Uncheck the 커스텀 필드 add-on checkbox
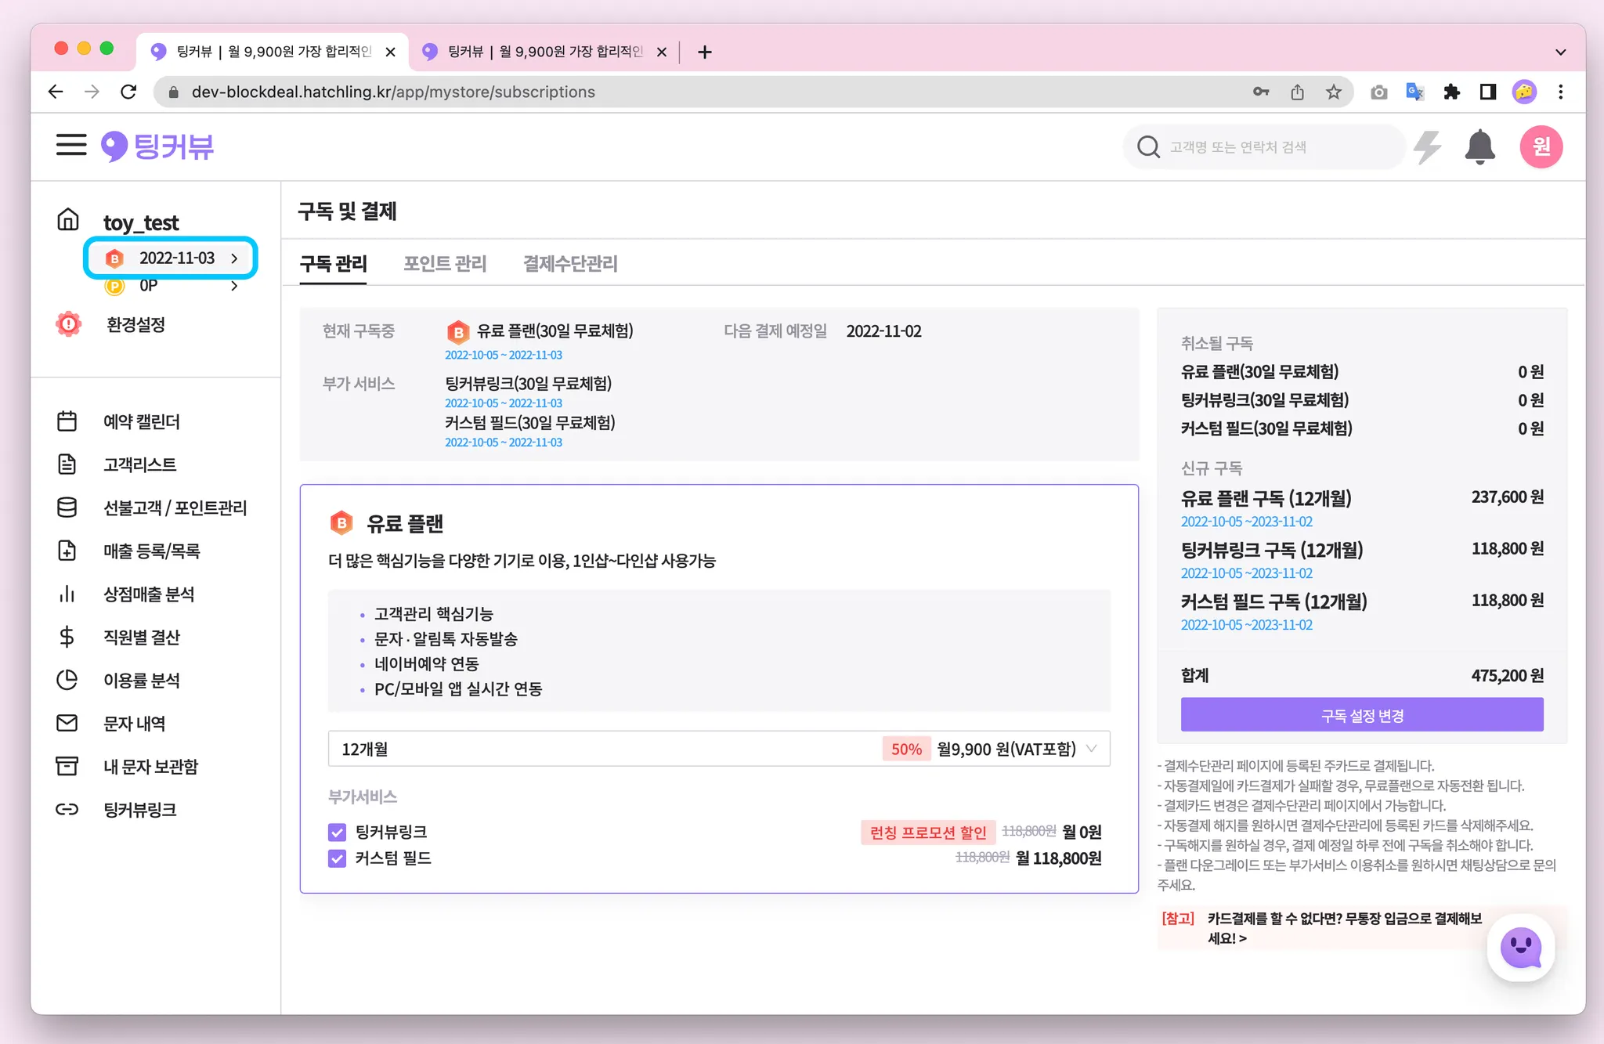The height and width of the screenshot is (1044, 1604). (x=338, y=858)
